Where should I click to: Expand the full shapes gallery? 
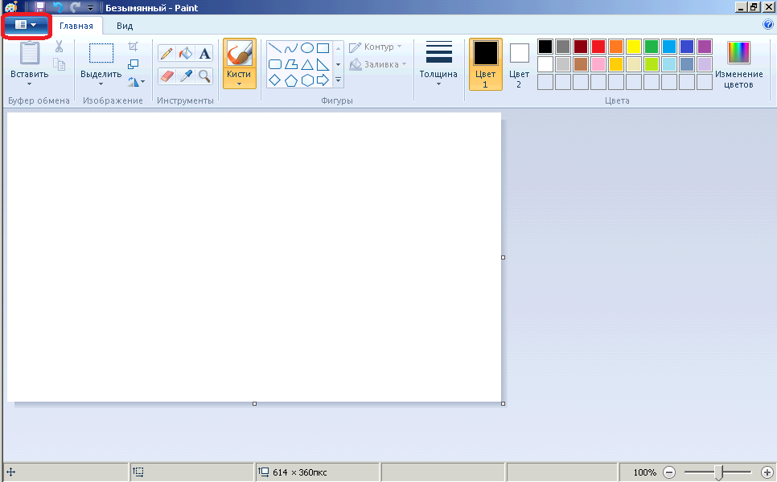click(x=339, y=80)
